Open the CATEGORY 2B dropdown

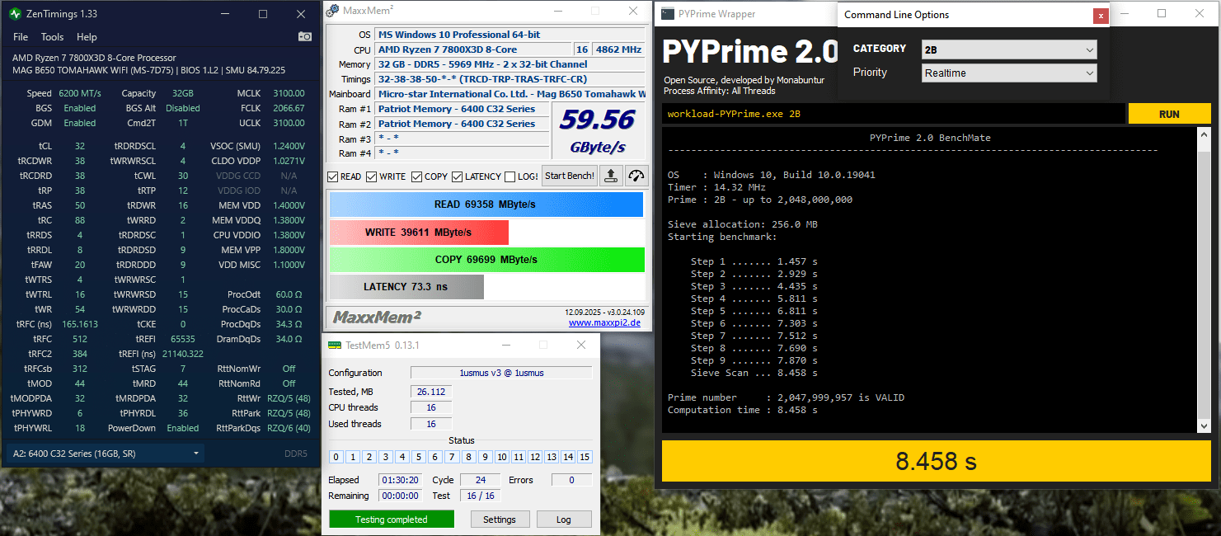click(1009, 49)
